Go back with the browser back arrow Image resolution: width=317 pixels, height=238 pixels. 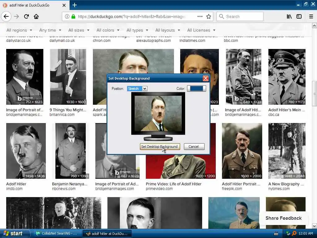pos(6,16)
